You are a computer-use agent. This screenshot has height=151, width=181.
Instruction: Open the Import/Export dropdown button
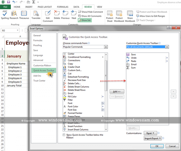click(x=152, y=138)
